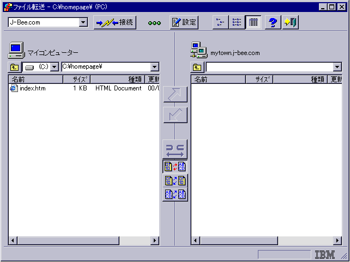This screenshot has width=350, height=262.
Task: Click the マイコンピューター computer icon
Action: (16, 50)
